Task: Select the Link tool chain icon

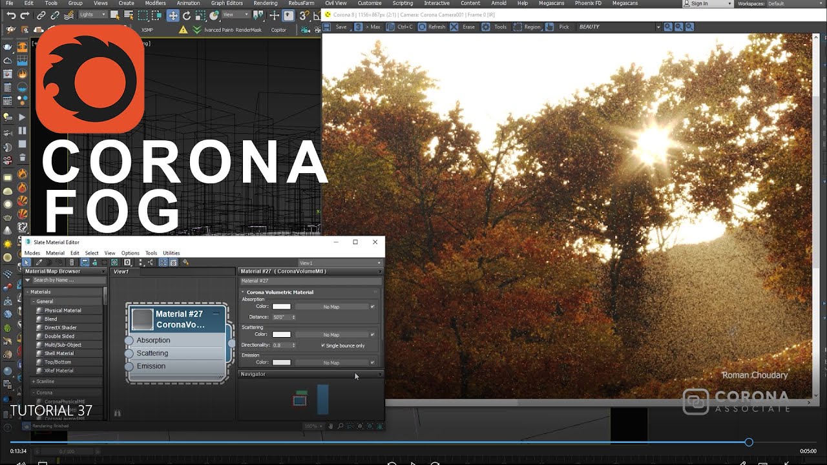Action: tap(41, 15)
